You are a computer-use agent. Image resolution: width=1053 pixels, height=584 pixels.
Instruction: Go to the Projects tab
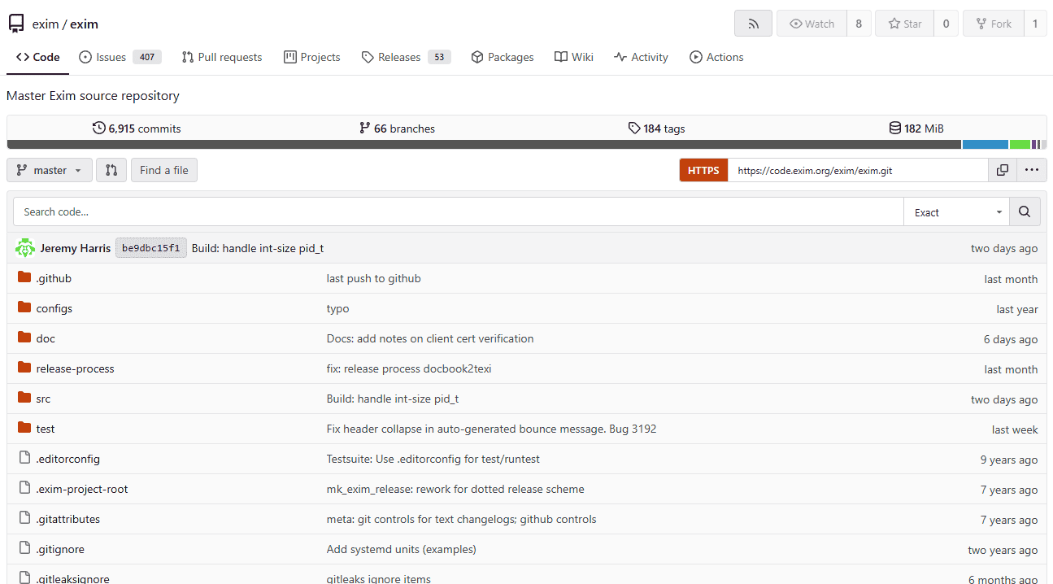point(312,57)
